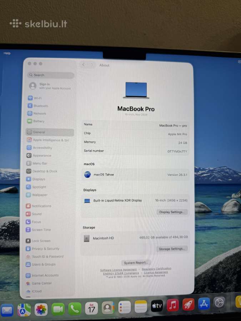Open Internet Accounts settings

point(42,275)
